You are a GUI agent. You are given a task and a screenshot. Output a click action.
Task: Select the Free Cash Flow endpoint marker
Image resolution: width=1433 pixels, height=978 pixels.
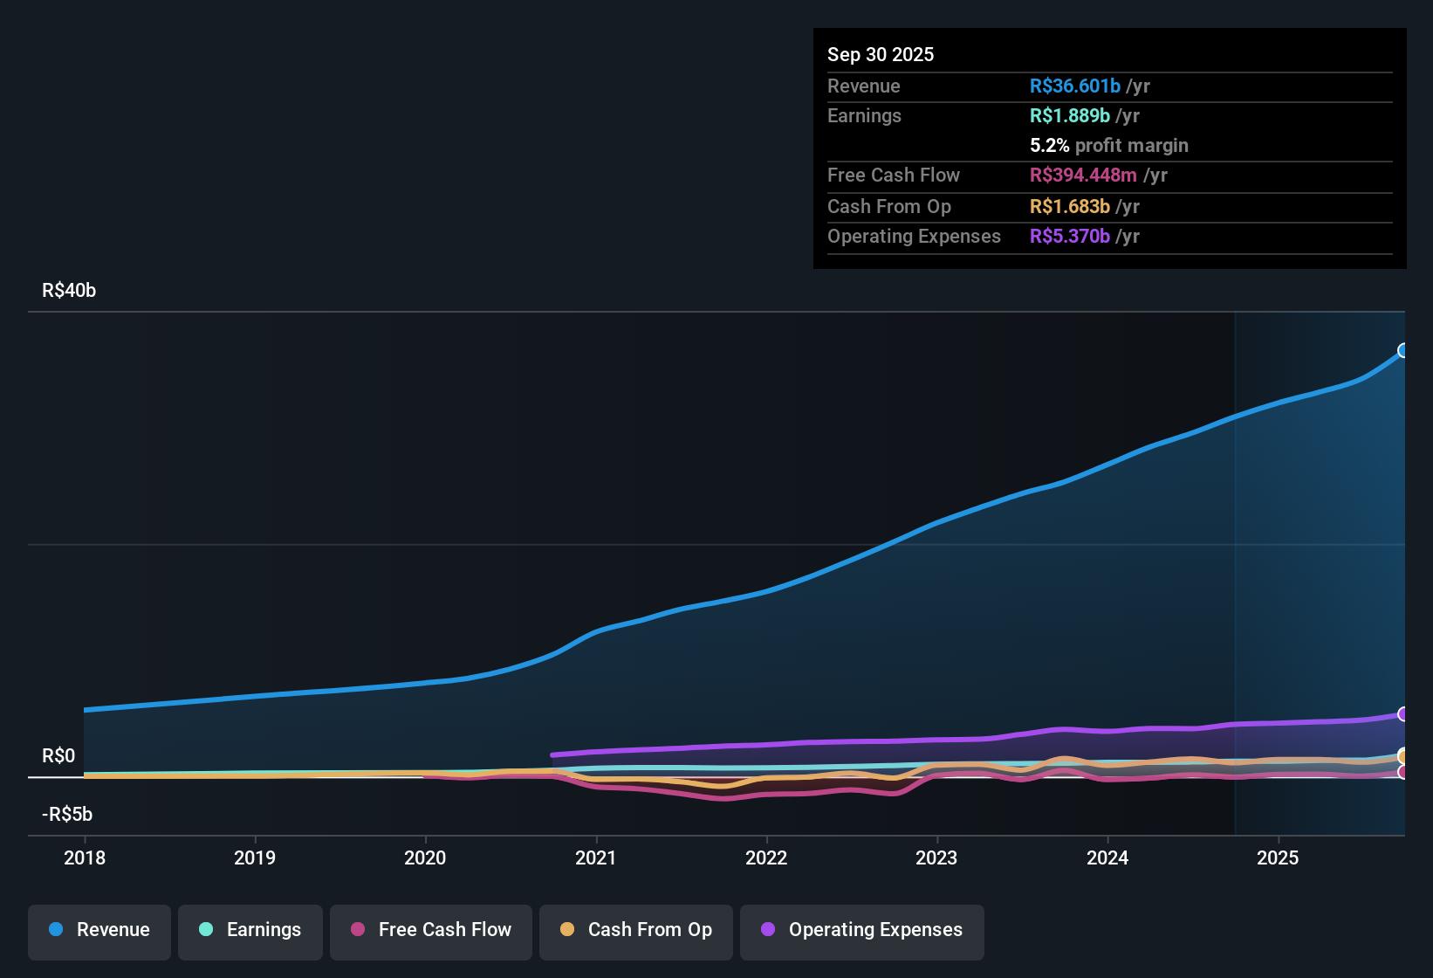1403,773
